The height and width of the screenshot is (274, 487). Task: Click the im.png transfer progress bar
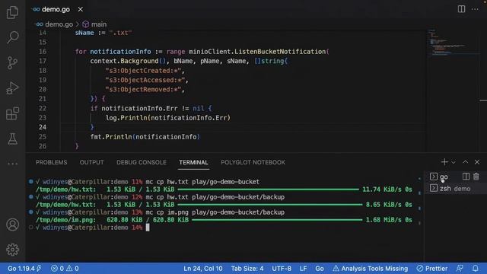tap(277, 220)
